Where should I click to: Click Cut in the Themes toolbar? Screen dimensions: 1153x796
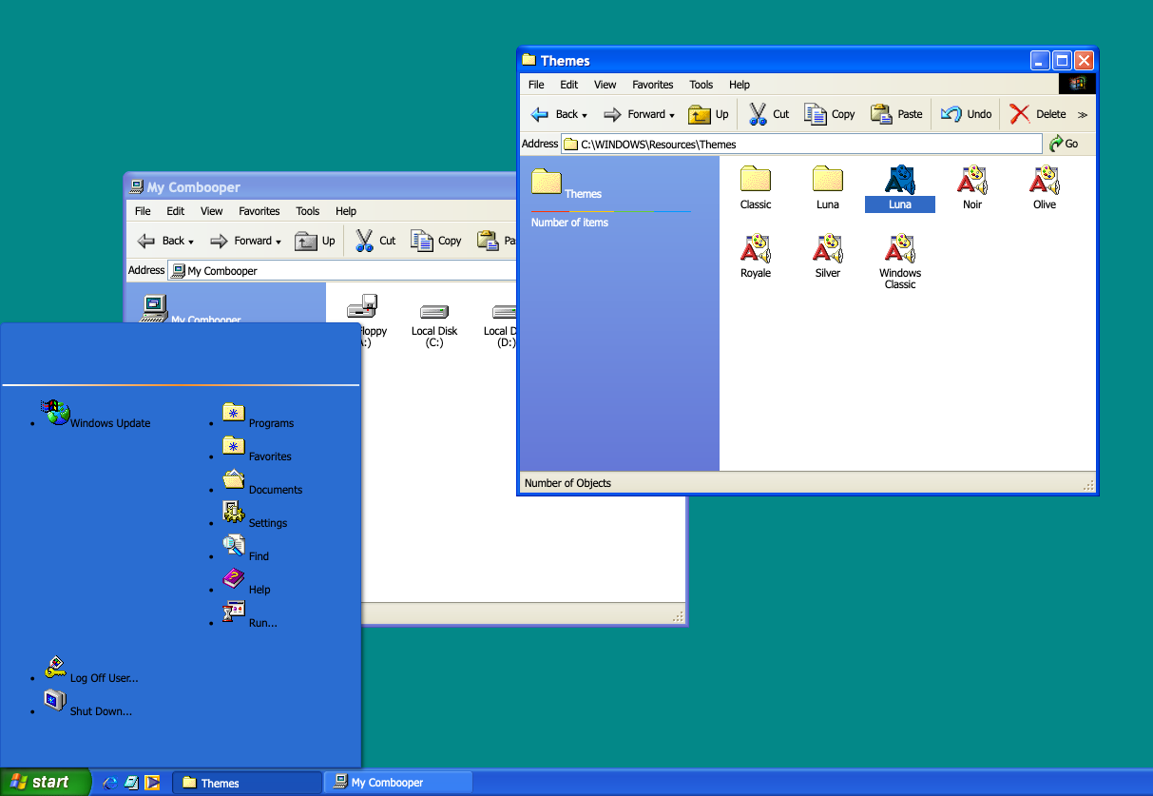(x=768, y=114)
